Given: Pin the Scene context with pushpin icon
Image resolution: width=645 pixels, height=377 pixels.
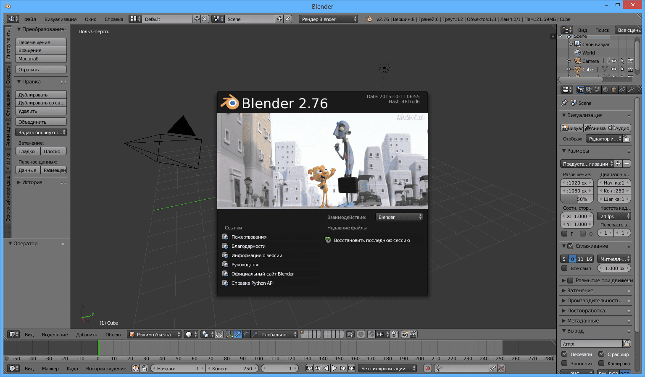Looking at the screenshot, I should [564, 103].
